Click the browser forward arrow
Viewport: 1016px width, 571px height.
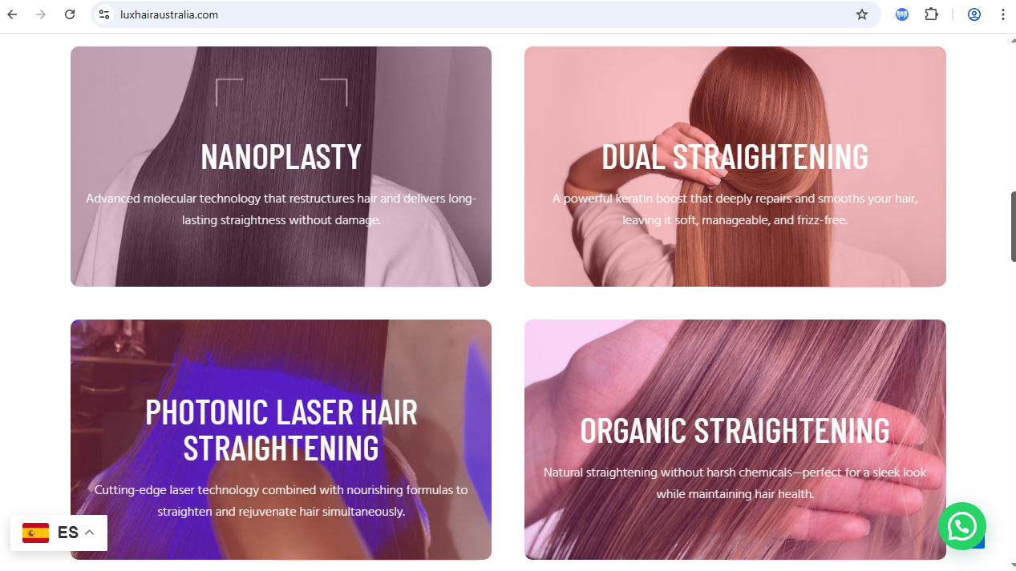coord(41,14)
